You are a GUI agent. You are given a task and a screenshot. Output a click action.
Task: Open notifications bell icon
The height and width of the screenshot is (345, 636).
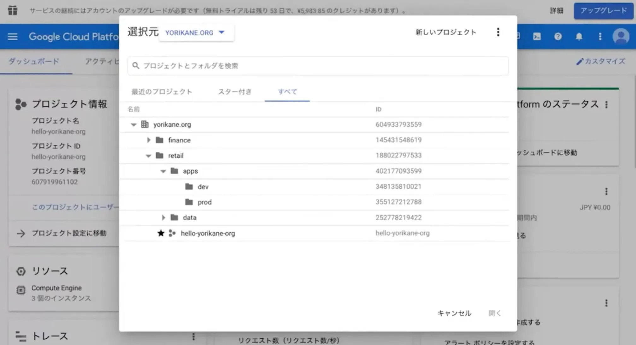[x=579, y=37]
